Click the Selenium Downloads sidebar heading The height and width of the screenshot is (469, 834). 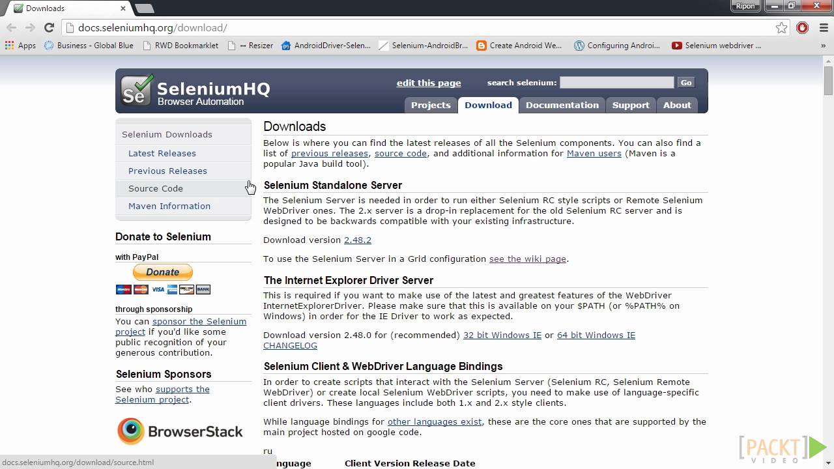click(x=167, y=134)
